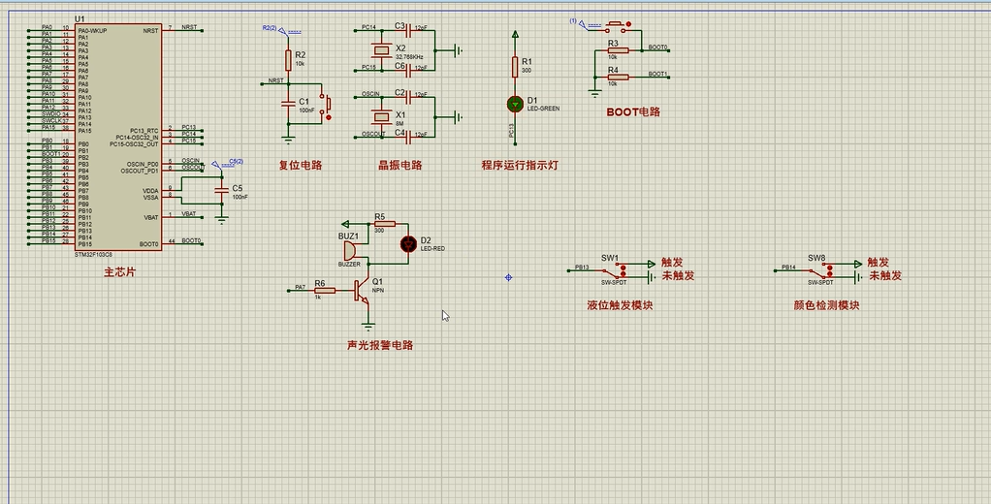Select red LED D2
The height and width of the screenshot is (504, 991).
coord(408,244)
